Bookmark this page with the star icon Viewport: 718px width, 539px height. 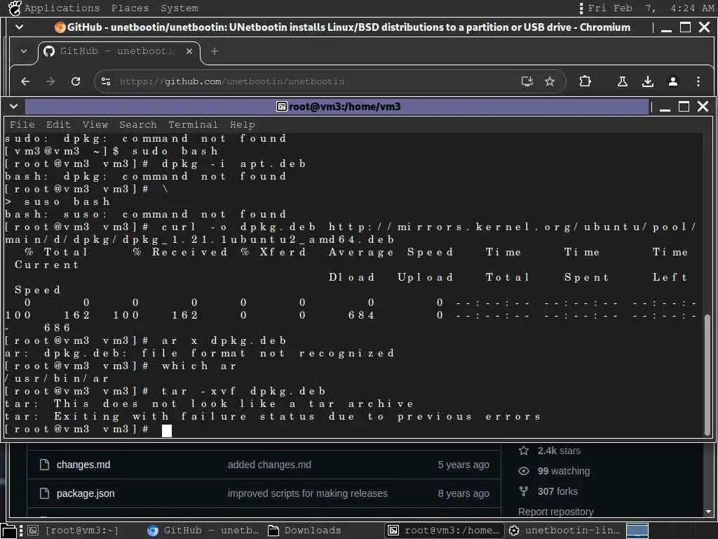tap(550, 81)
